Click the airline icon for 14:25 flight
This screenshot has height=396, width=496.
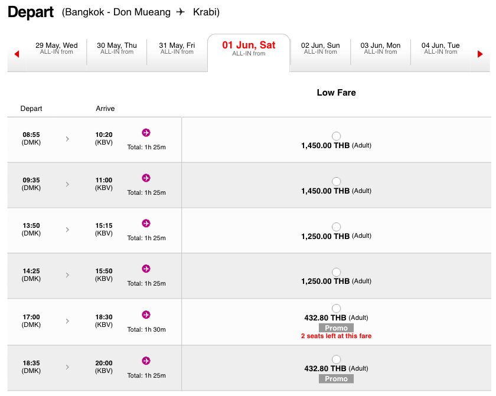146,269
